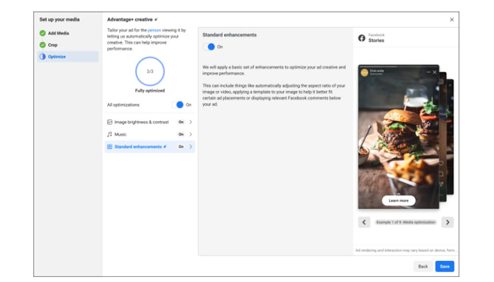Image resolution: width=494 pixels, height=282 pixels.
Task: Click the half-circle icon beside Optimize
Action: (x=43, y=57)
